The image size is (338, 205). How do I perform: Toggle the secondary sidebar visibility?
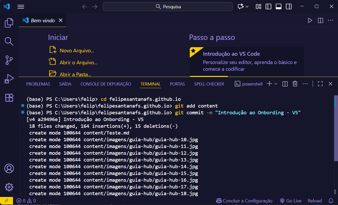289,6
